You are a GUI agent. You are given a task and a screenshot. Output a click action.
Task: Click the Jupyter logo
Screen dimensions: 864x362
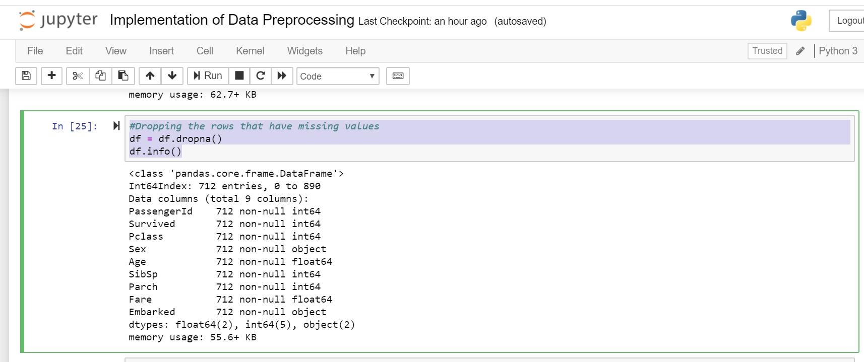click(x=58, y=20)
